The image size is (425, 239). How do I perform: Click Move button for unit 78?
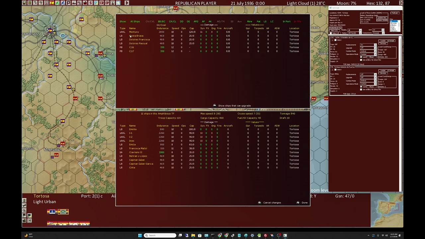pos(371,87)
